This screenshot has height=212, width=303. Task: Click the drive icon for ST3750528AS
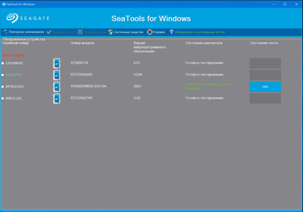57,75
